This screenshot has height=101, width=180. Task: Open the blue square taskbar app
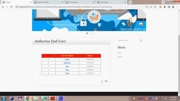[x=61, y=98]
